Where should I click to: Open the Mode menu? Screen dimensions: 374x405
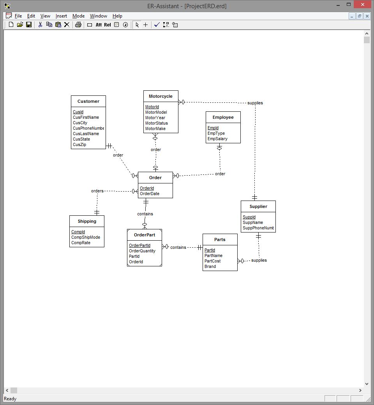click(x=79, y=16)
